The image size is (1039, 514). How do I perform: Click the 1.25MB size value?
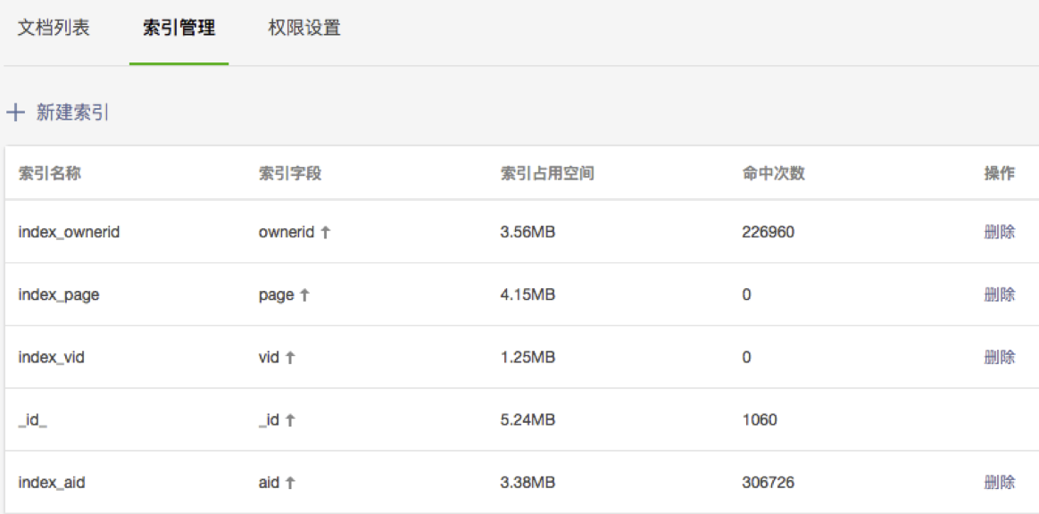(x=528, y=358)
